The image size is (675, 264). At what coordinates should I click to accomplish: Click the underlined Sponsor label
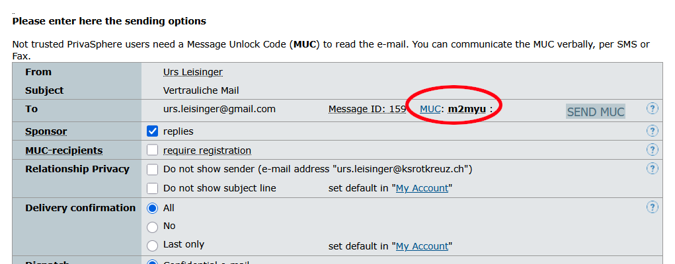pyautogui.click(x=46, y=131)
